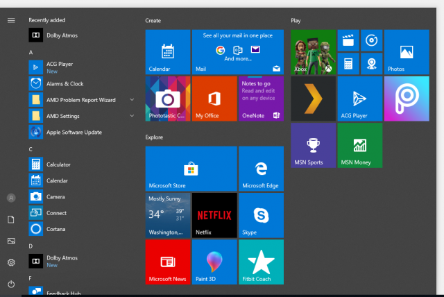Click the Create group title
This screenshot has width=444, height=297.
pyautogui.click(x=153, y=21)
